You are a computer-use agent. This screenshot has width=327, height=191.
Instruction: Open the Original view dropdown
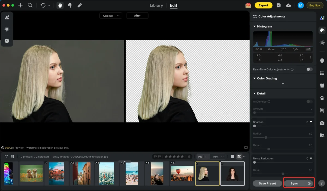(x=111, y=16)
